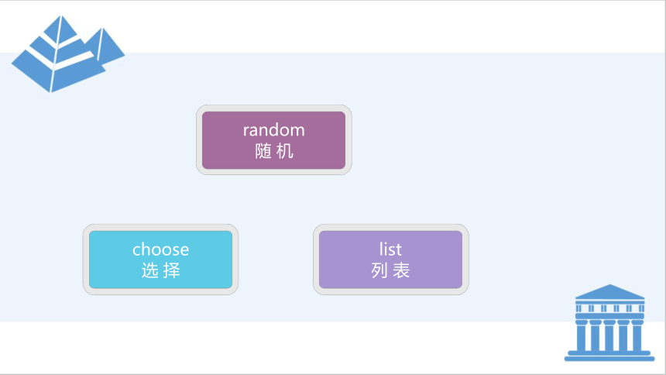This screenshot has height=375, width=666.
Task: Click the word "choose" in the cyan box
Action: tap(160, 249)
